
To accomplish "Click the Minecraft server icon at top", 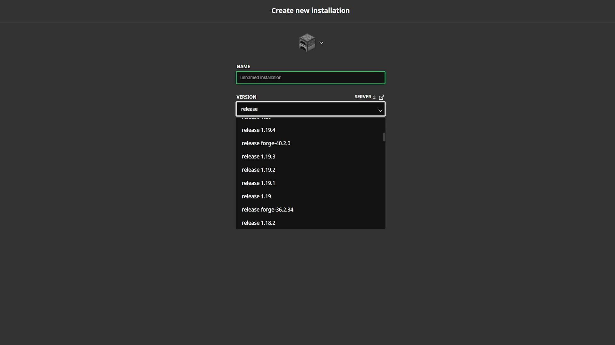I will 307,42.
